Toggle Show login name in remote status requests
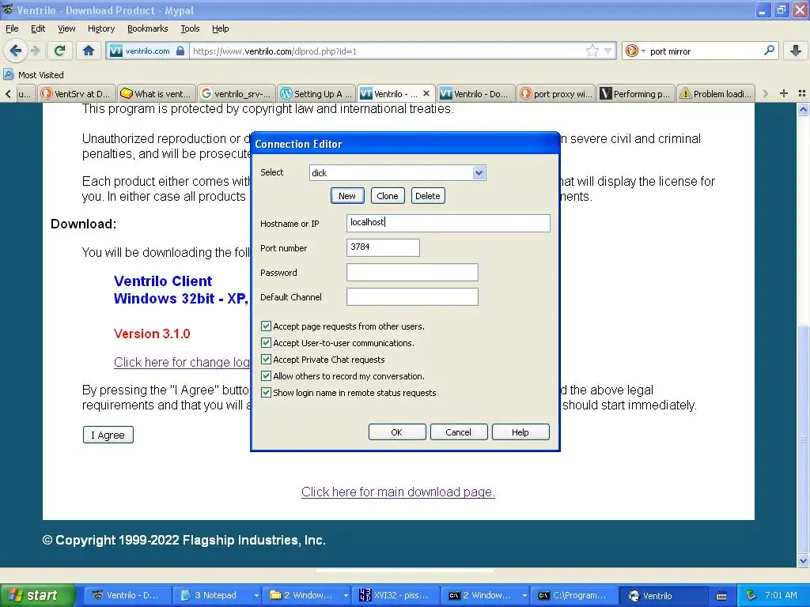Viewport: 810px width, 607px height. point(266,392)
